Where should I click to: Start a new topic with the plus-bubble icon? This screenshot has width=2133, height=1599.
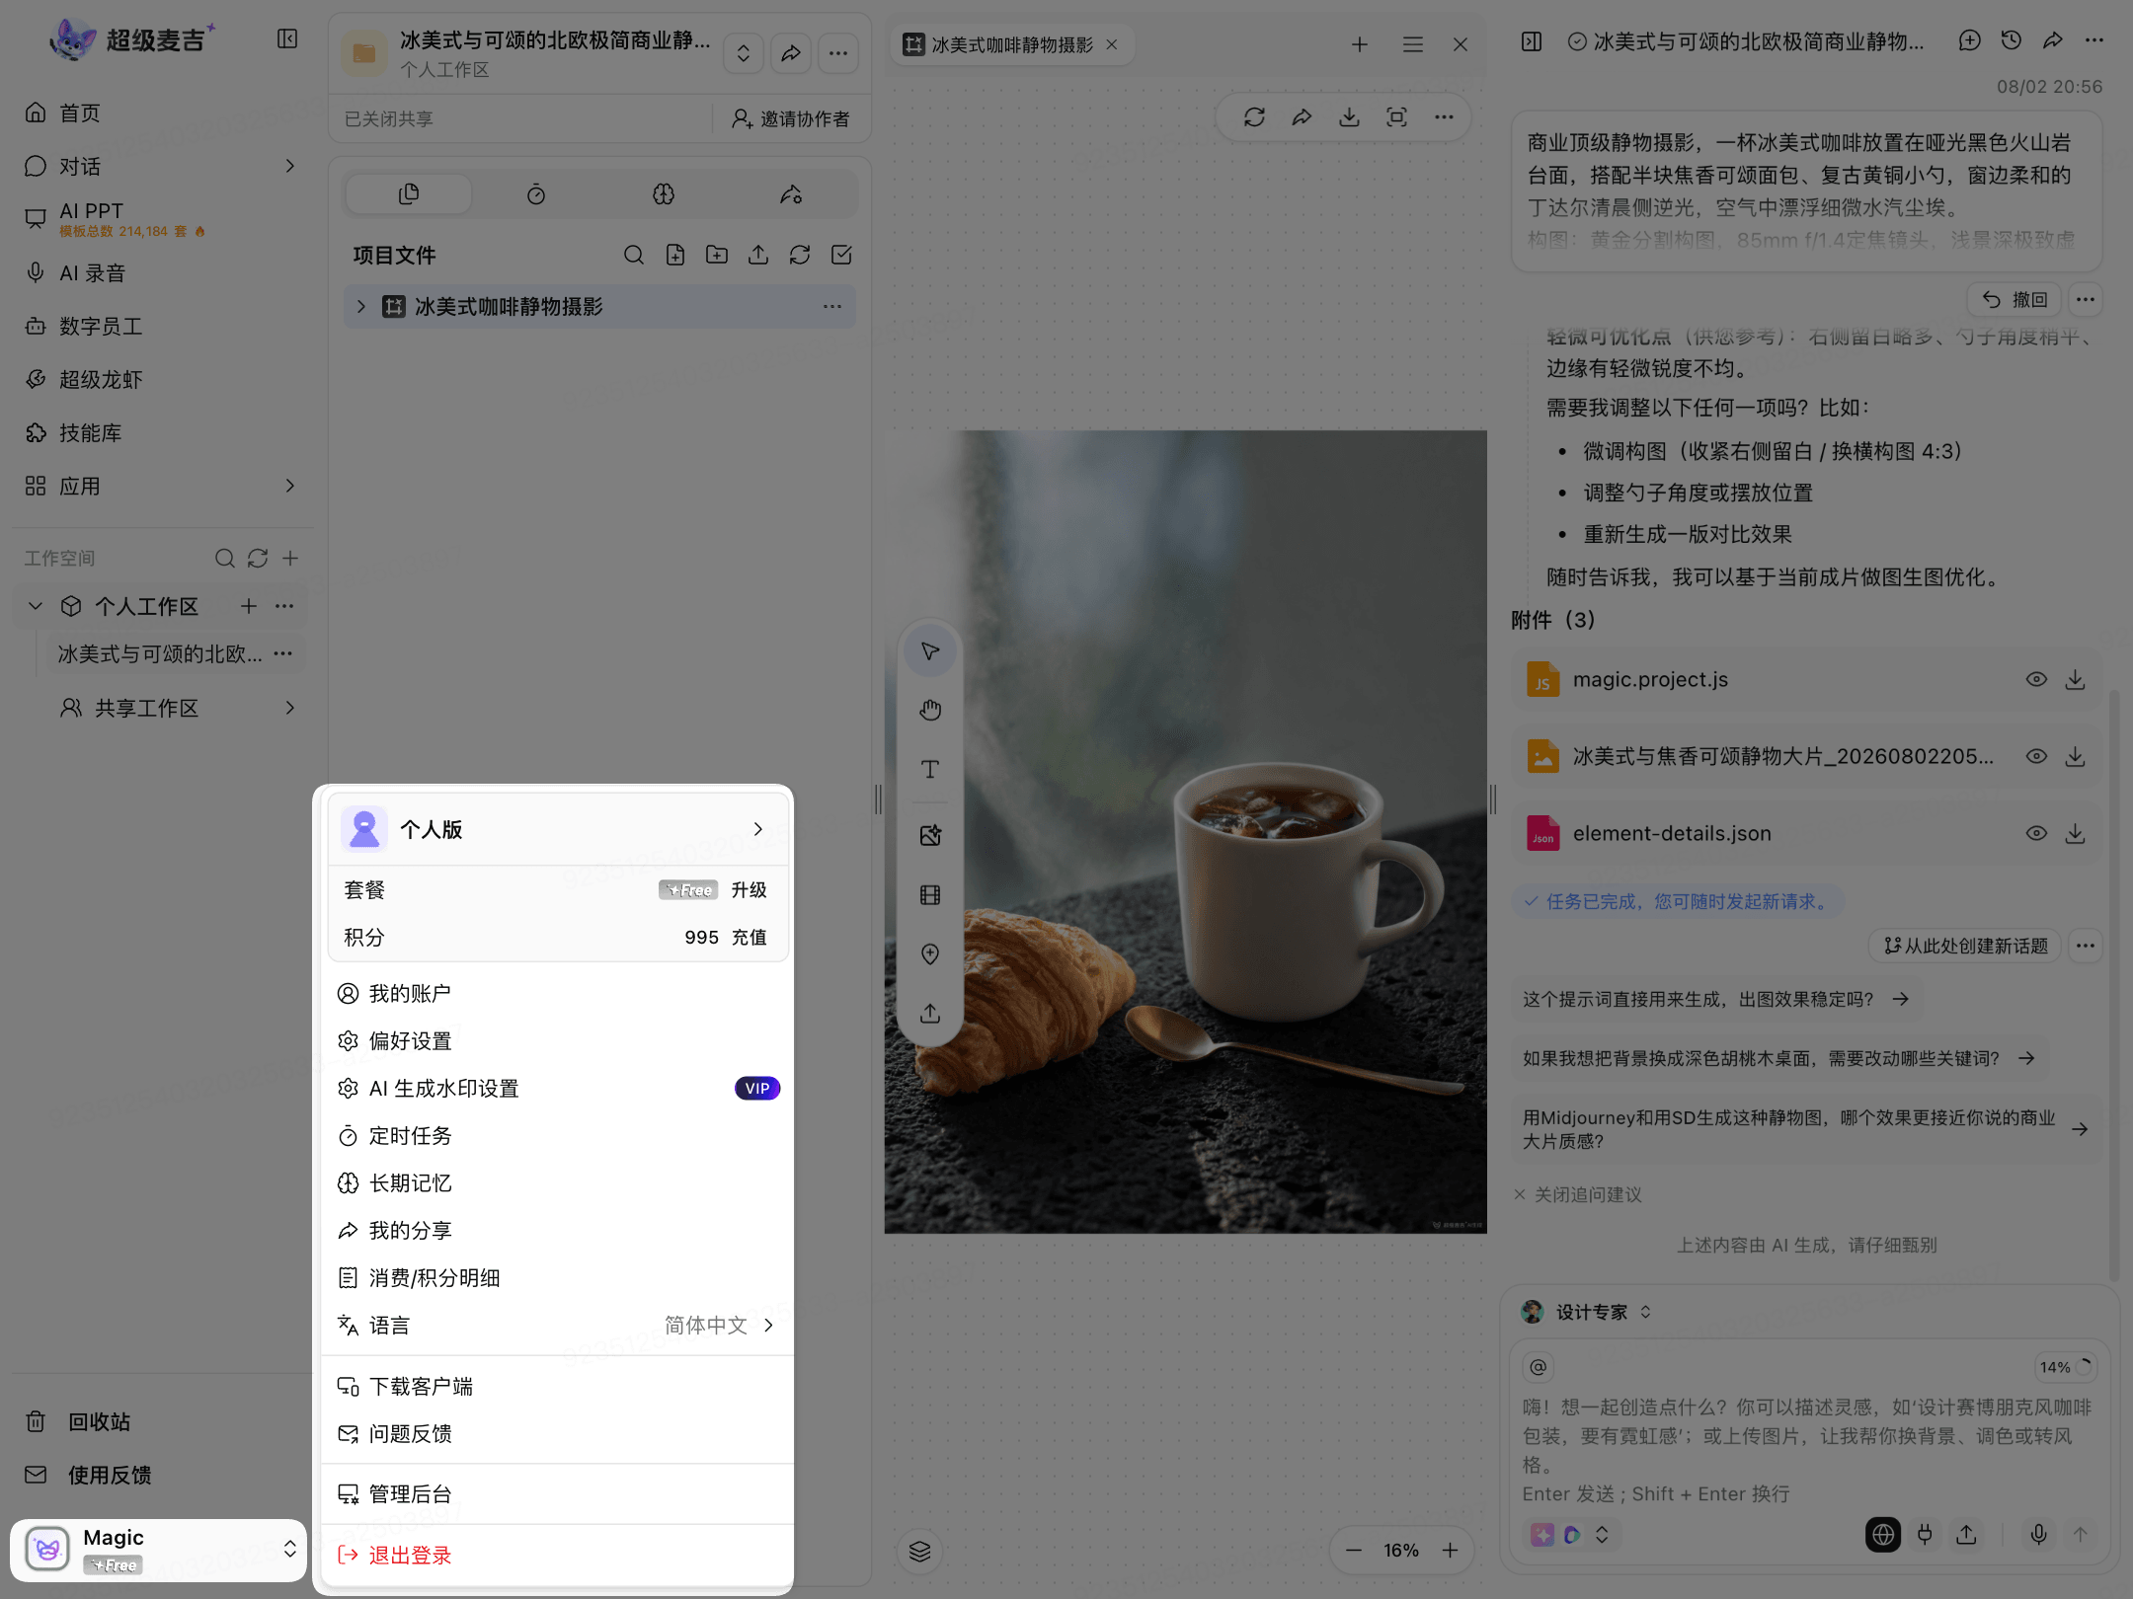(x=1970, y=40)
